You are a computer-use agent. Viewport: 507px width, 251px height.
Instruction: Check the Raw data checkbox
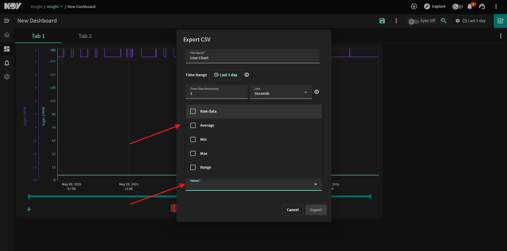point(193,111)
